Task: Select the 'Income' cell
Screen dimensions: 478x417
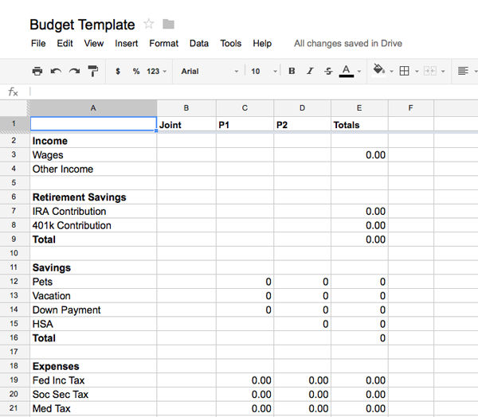Action: 93,141
